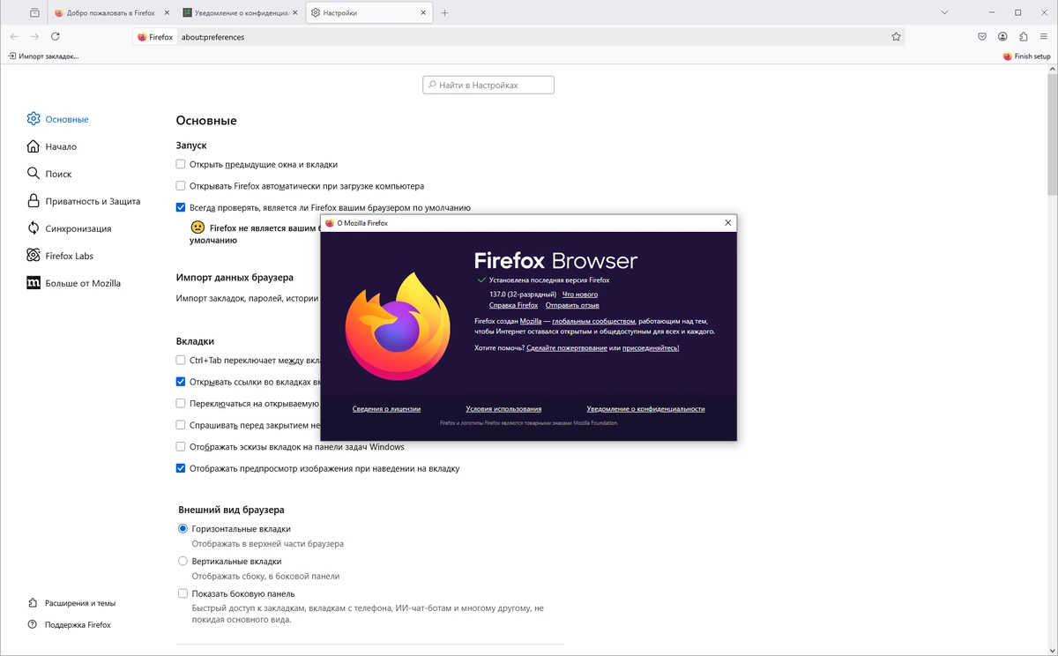1058x656 pixels.
Task: Open the list all tabs chevron
Action: click(944, 13)
